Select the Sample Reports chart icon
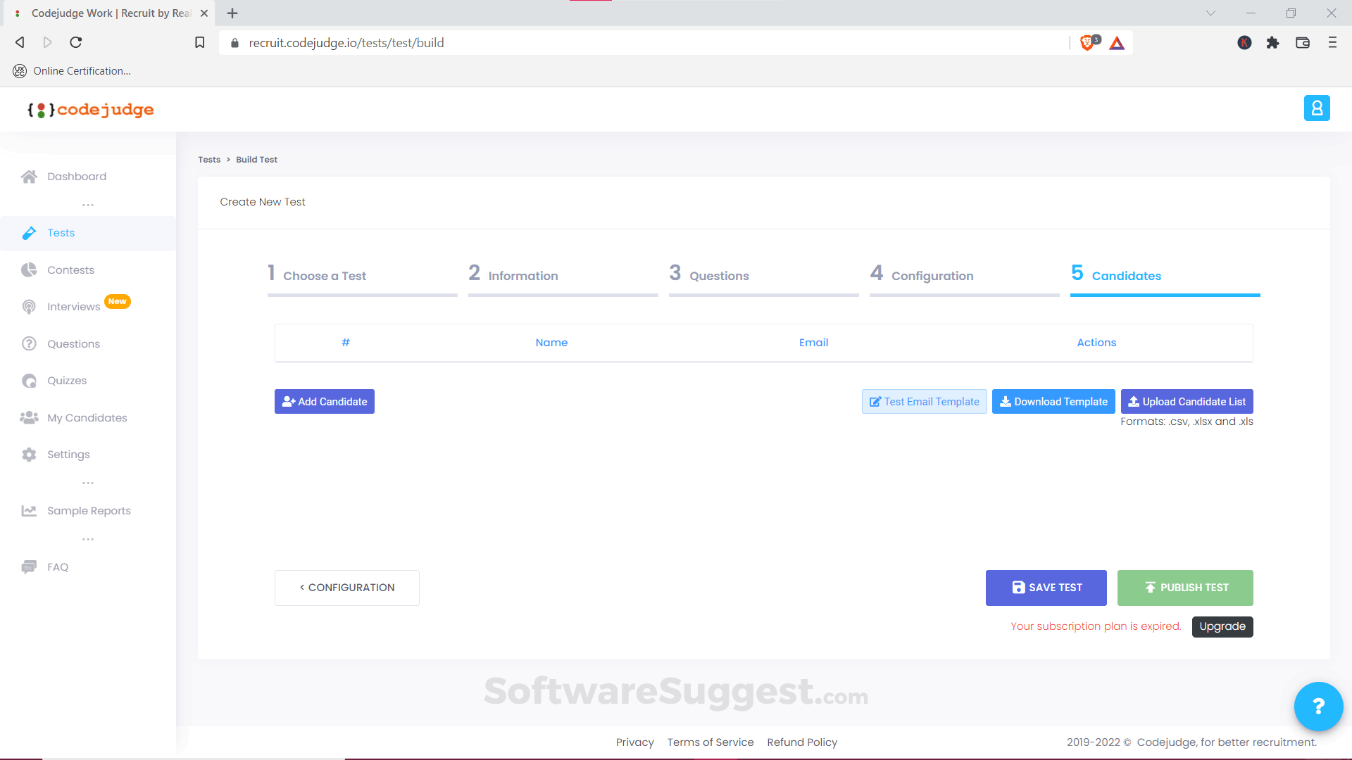The height and width of the screenshot is (760, 1352). pos(29,510)
